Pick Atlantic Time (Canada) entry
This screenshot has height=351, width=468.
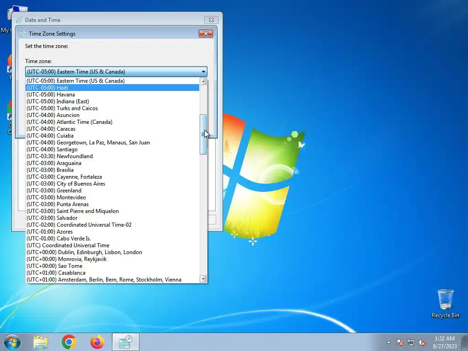pos(112,122)
